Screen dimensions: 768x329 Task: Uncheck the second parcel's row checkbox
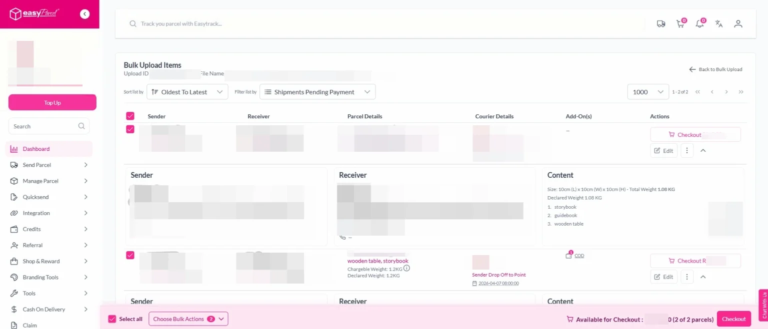point(130,255)
